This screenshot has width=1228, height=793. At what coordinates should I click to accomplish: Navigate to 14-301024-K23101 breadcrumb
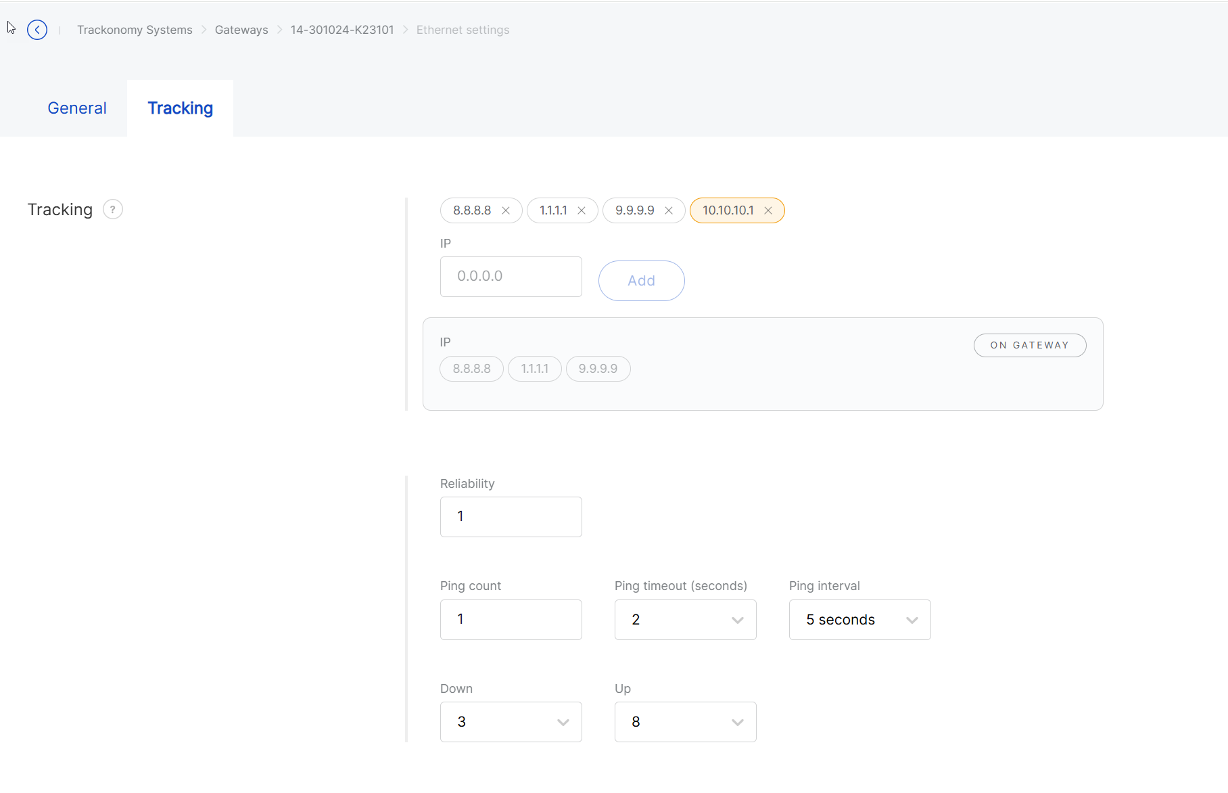tap(342, 30)
